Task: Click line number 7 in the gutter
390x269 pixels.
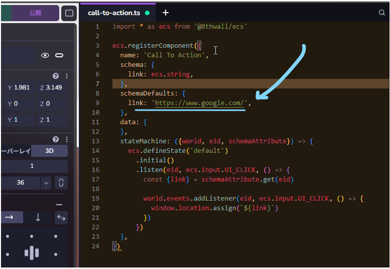Action: pyautogui.click(x=97, y=84)
